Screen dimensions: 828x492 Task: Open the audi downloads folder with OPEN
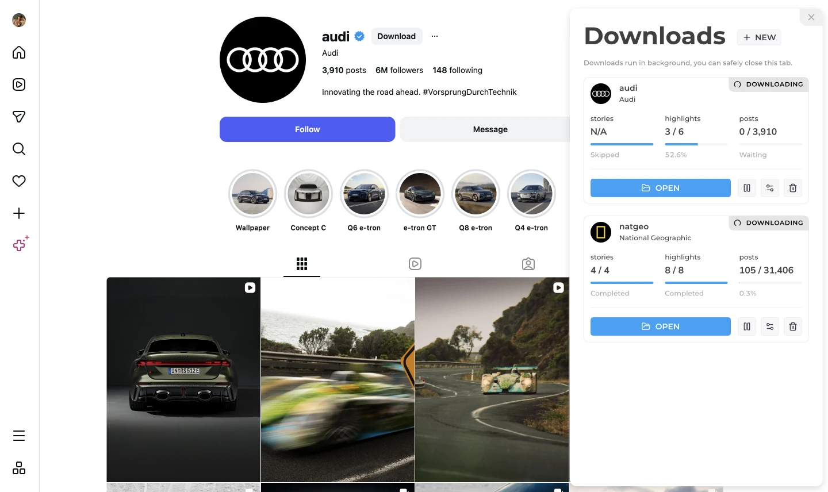(x=661, y=188)
